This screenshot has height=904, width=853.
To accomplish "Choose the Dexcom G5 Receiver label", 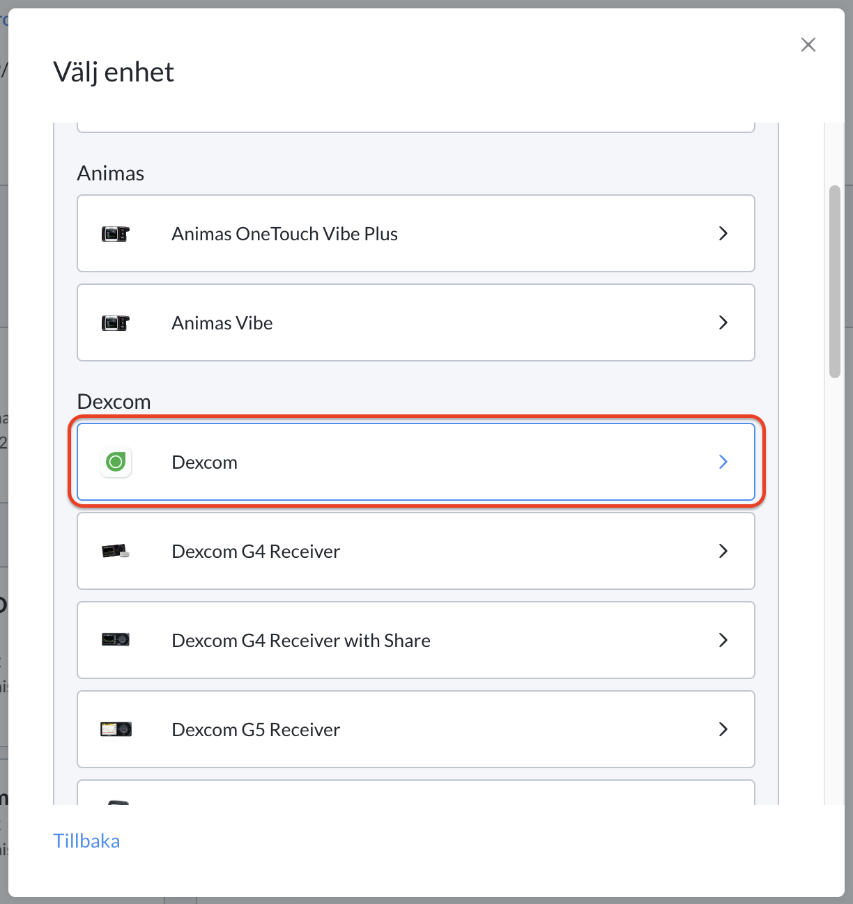I will [256, 730].
